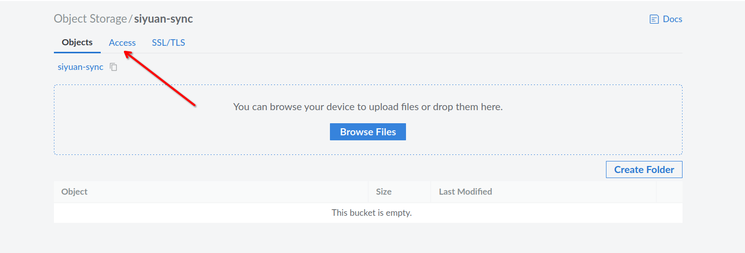This screenshot has width=745, height=253.
Task: Open the Docs link text
Action: tap(672, 19)
